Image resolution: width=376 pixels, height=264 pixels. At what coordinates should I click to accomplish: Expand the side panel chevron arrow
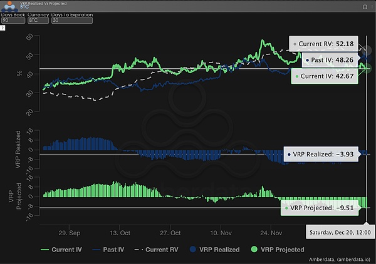(x=3, y=28)
